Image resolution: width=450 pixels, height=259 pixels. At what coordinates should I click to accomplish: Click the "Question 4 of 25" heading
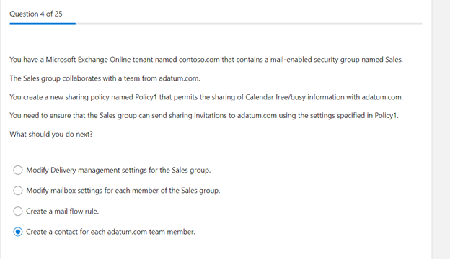click(x=36, y=14)
